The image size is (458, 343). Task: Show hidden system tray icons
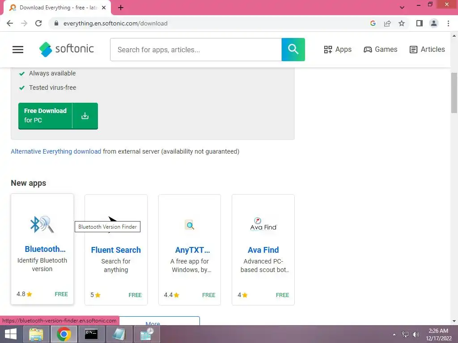394,335
